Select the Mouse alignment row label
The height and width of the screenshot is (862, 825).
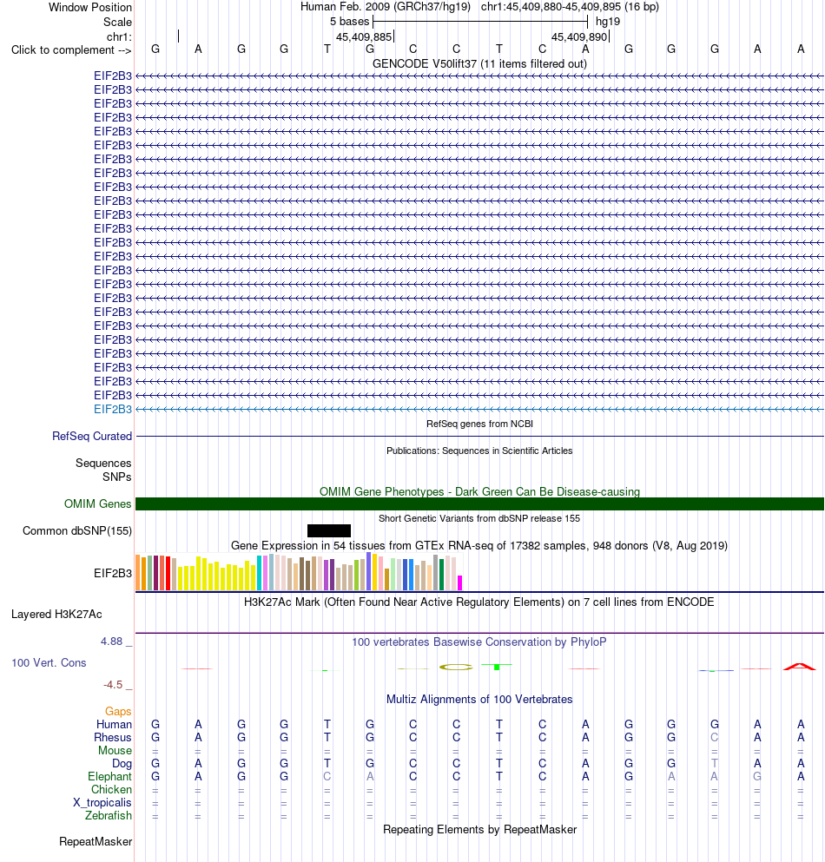click(x=115, y=751)
